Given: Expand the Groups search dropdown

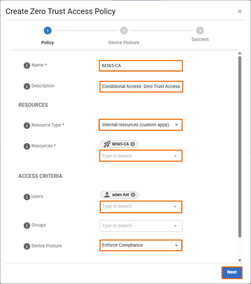Looking at the screenshot, I should click(x=175, y=226).
